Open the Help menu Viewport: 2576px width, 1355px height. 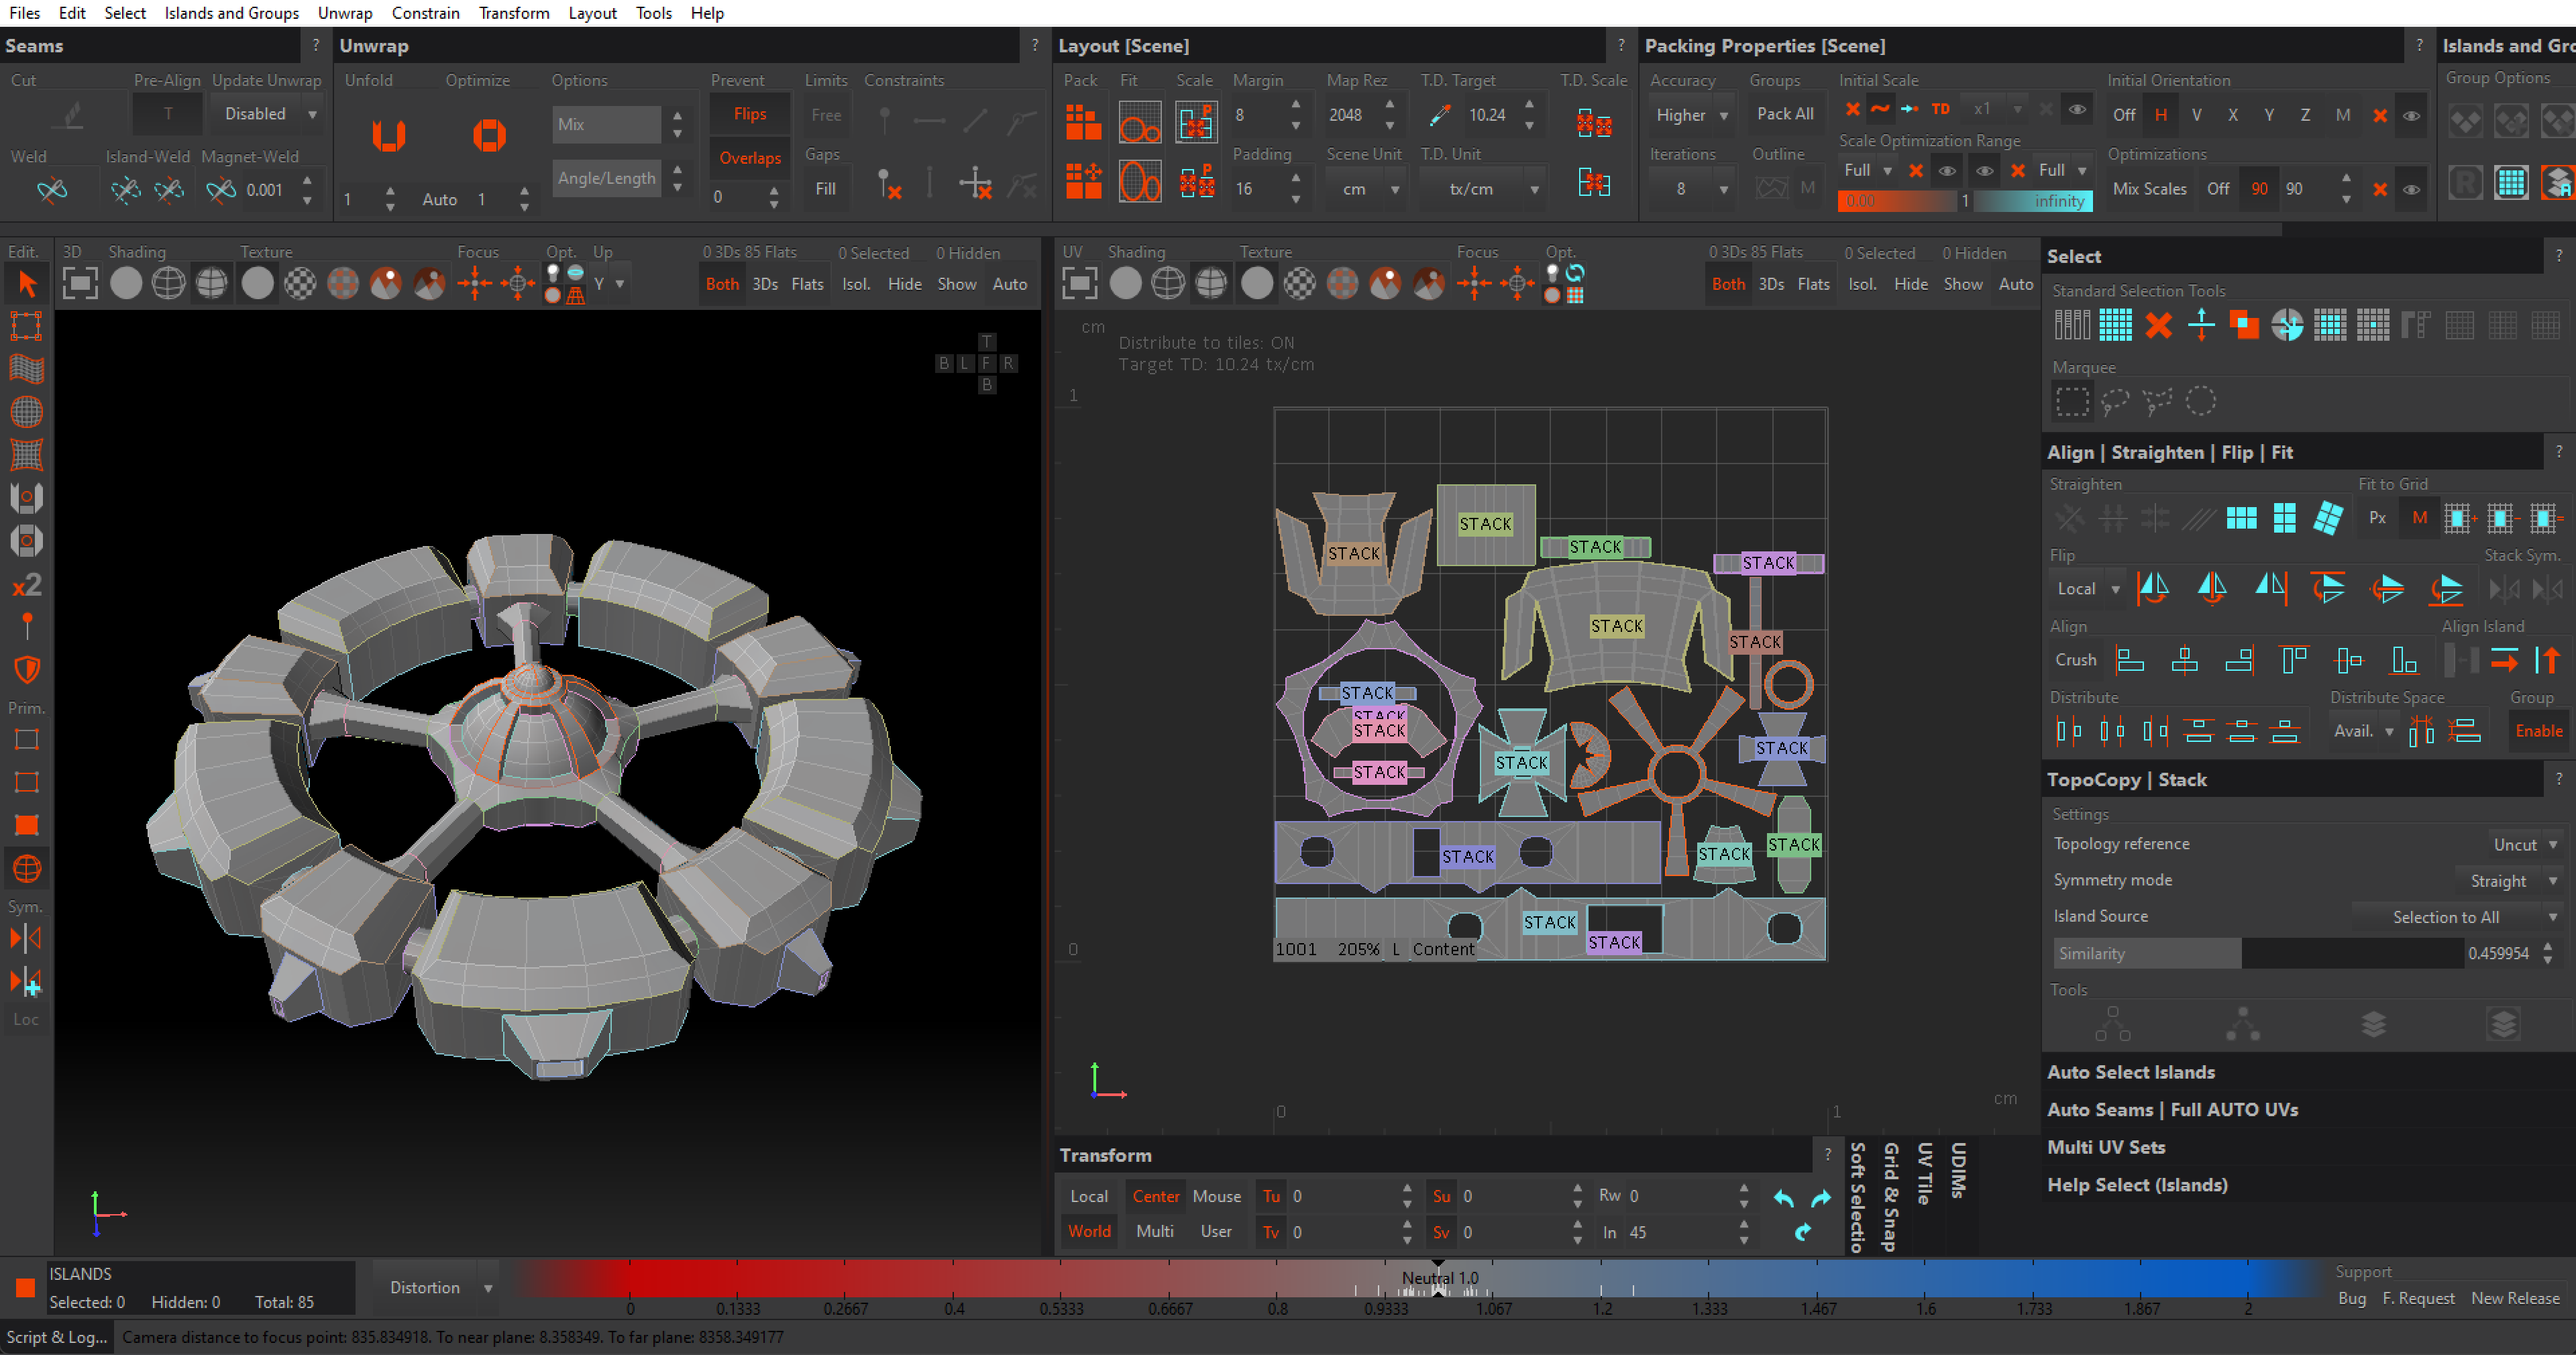point(707,13)
